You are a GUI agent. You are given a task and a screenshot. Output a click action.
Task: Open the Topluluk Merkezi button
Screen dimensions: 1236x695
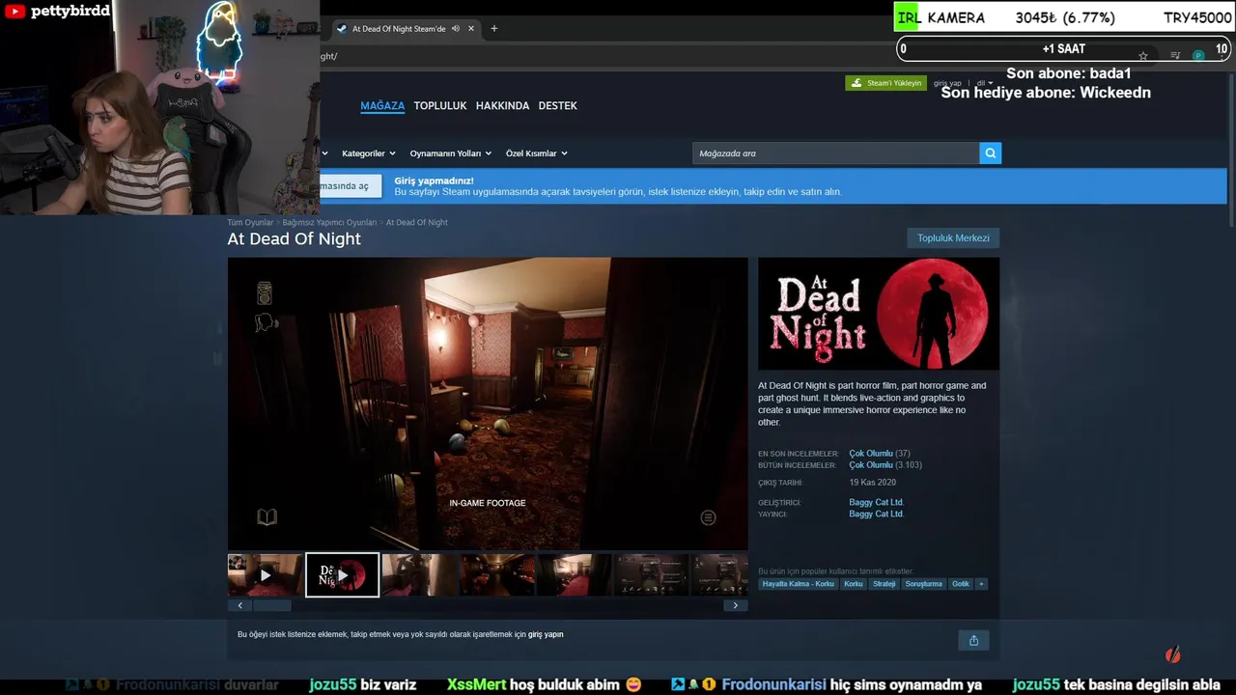pyautogui.click(x=953, y=237)
